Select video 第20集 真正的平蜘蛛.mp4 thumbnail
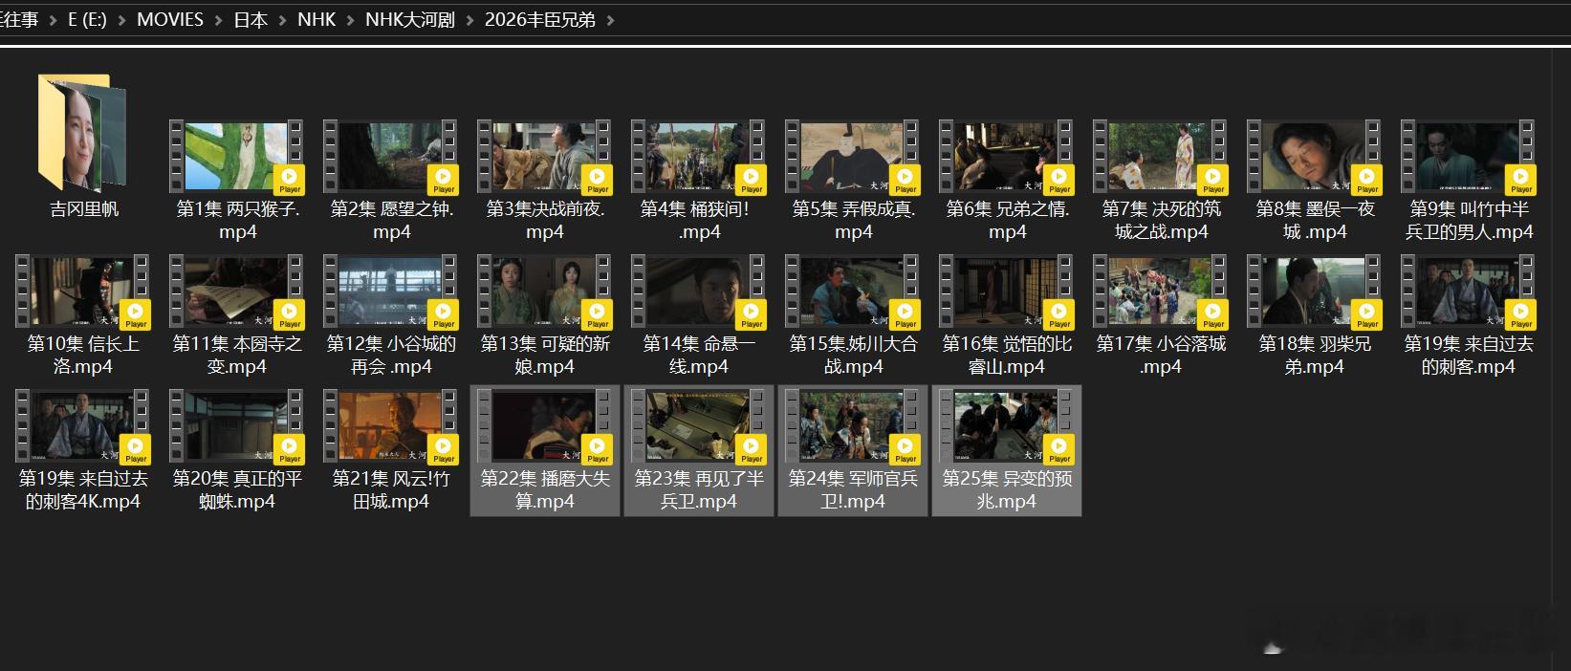Image resolution: width=1571 pixels, height=671 pixels. [x=236, y=426]
